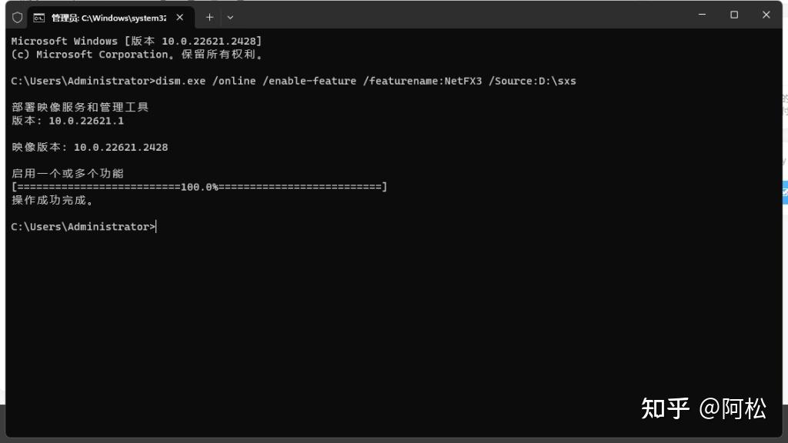788x443 pixels.
Task: Click the 映像版本 10.0.22621.2428 line
Action: pyautogui.click(x=89, y=147)
